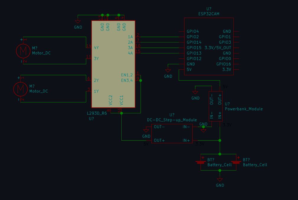Click the junction dot above the battery cells
The image size is (298, 200).
(x=220, y=154)
